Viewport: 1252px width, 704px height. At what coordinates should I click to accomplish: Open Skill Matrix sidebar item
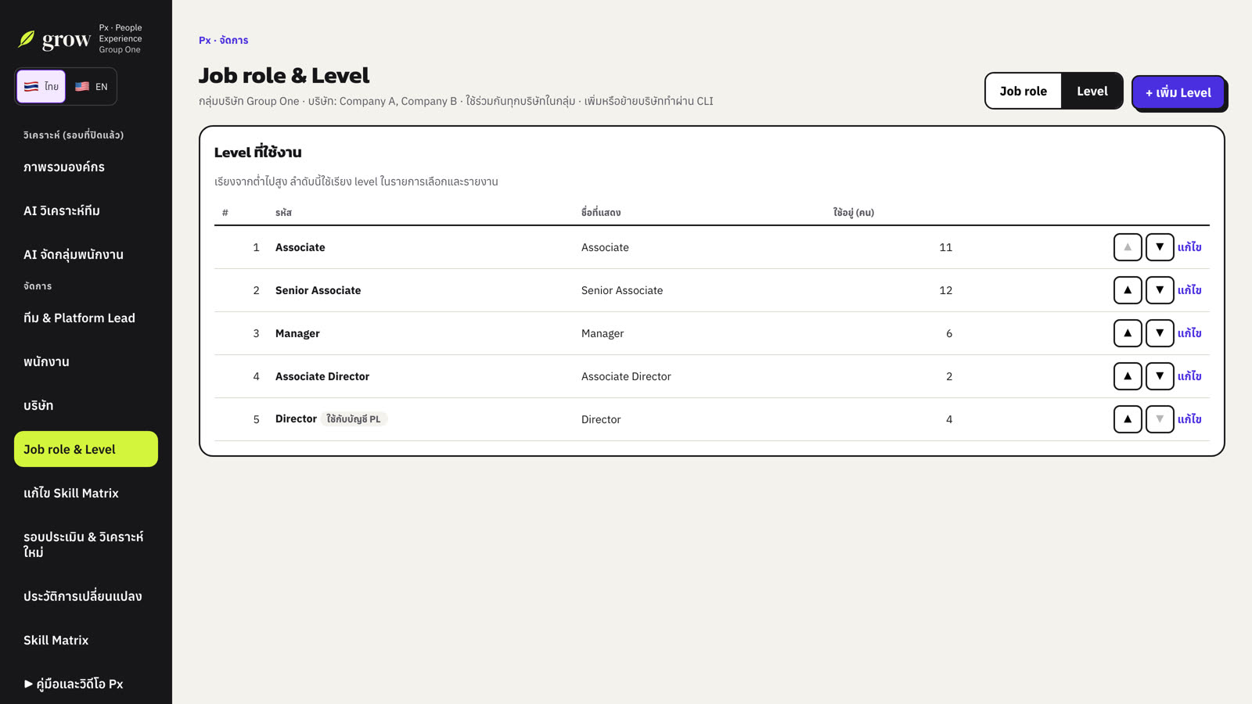86,640
